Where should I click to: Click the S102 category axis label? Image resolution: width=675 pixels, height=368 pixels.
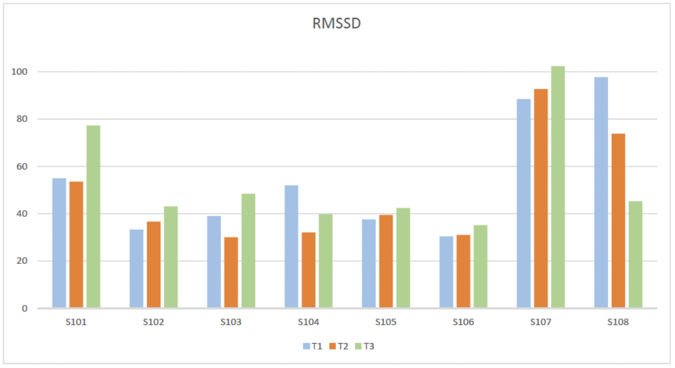[x=153, y=322]
